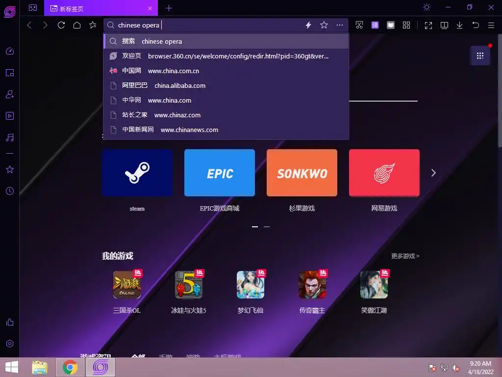Select the 新标签页 tab
502x377 pixels.
point(100,8)
